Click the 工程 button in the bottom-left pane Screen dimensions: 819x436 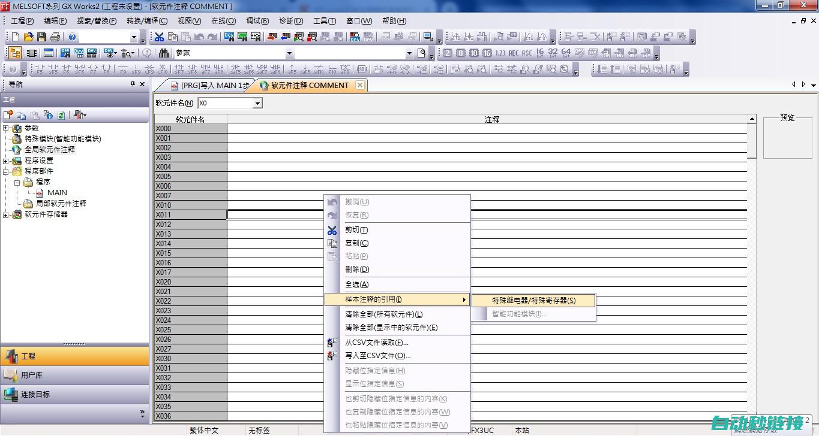pyautogui.click(x=74, y=356)
